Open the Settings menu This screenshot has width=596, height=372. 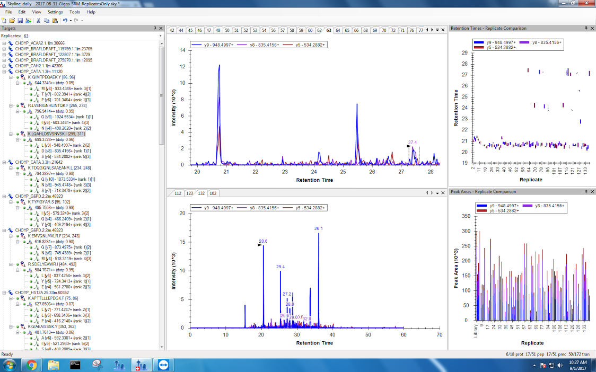pyautogui.click(x=55, y=12)
